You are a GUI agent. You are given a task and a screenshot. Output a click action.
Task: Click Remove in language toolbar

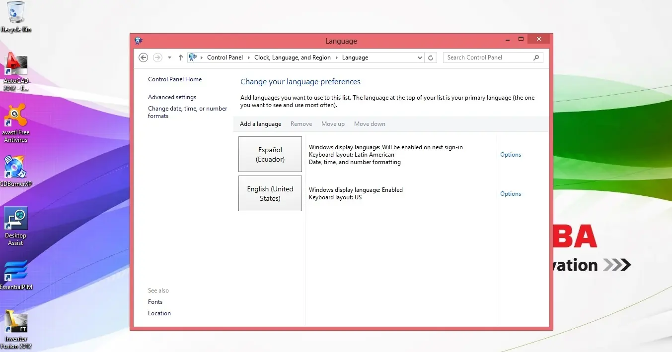301,124
